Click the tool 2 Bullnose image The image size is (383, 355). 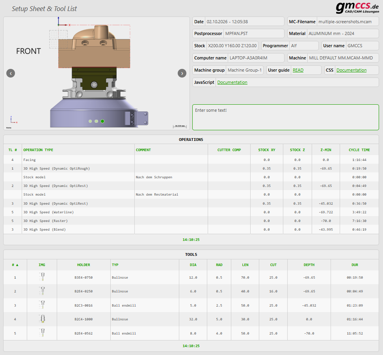43,291
